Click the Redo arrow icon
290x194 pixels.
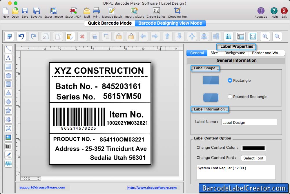(33, 36)
